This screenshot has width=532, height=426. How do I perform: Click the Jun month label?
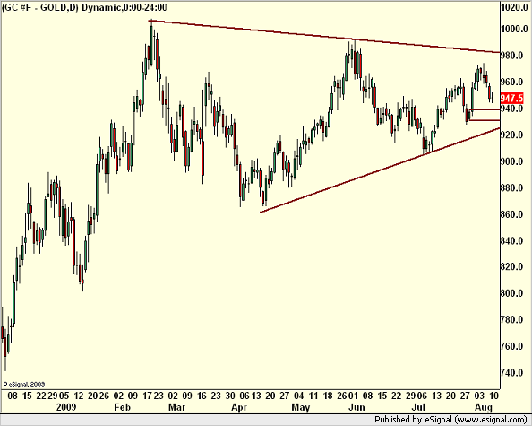357,407
